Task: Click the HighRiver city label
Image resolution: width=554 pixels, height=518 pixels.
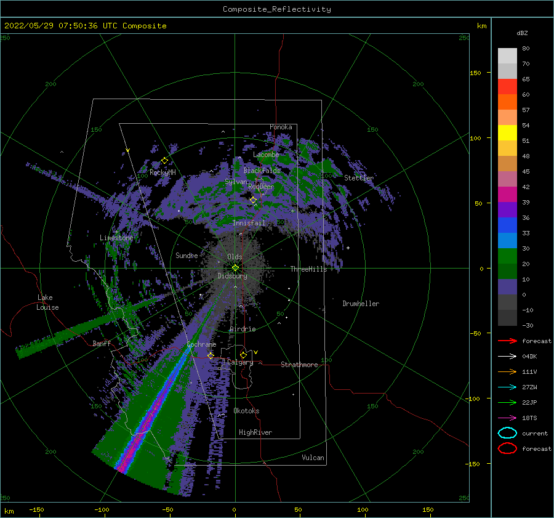Action: (x=255, y=432)
